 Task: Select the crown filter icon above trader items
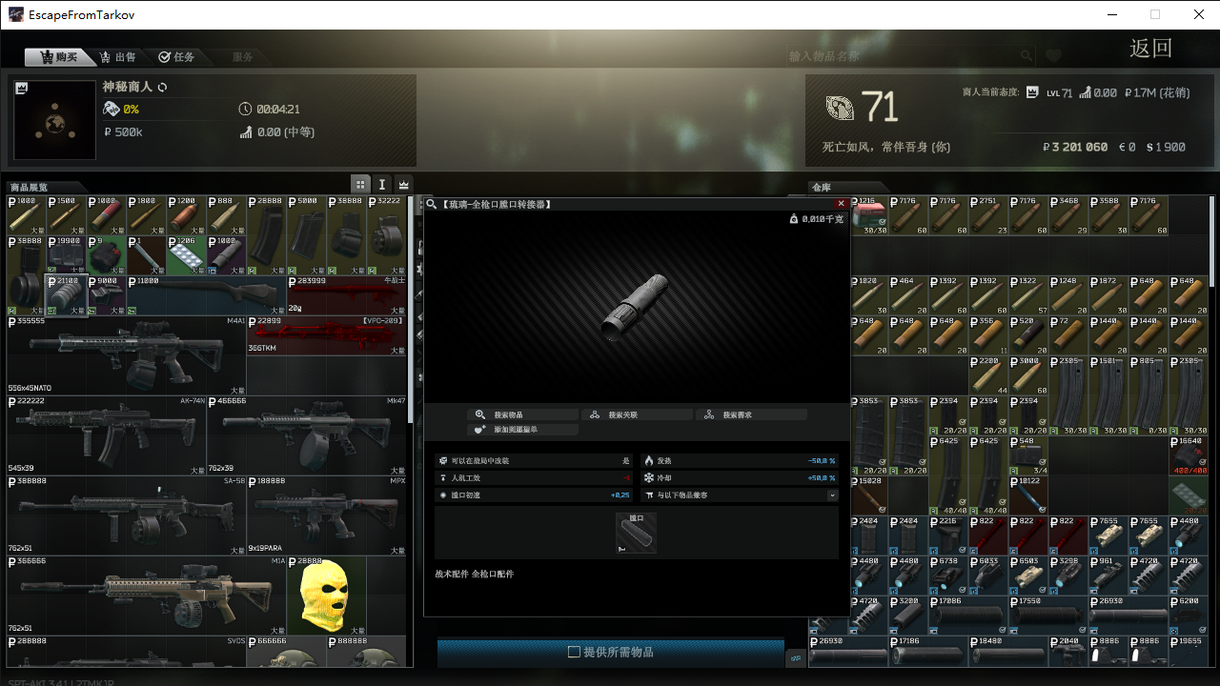[404, 184]
